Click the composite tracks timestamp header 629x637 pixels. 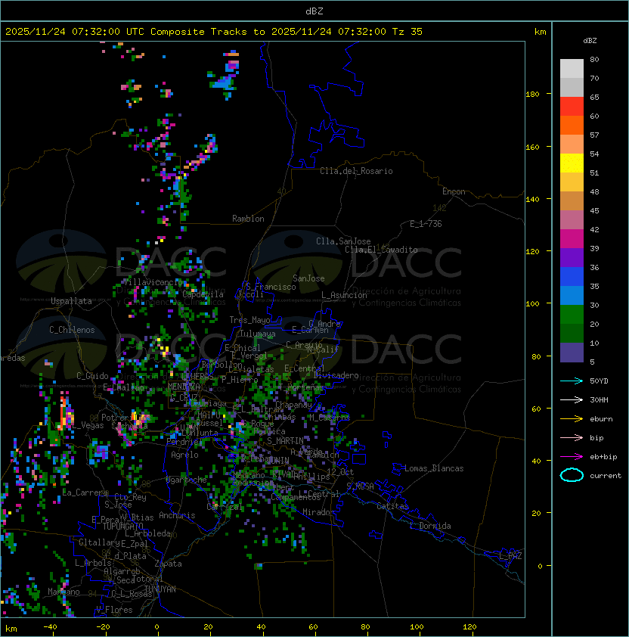point(214,32)
